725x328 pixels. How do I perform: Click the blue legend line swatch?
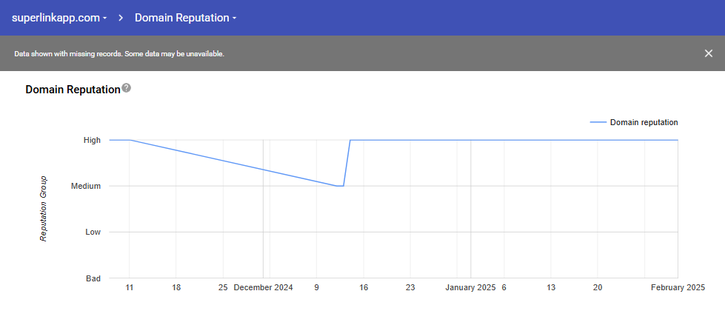tap(598, 123)
